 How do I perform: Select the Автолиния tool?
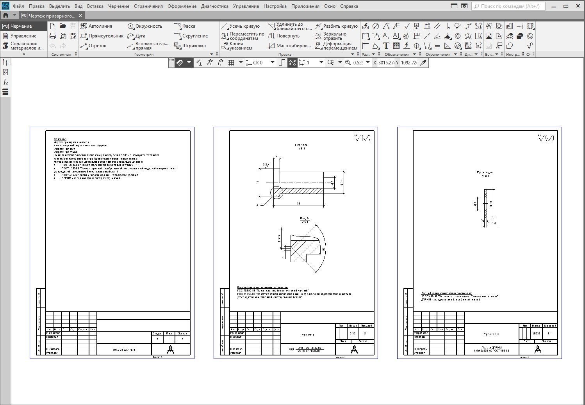(x=96, y=26)
